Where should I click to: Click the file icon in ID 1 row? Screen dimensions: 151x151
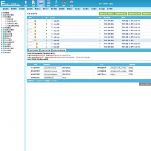35,21
